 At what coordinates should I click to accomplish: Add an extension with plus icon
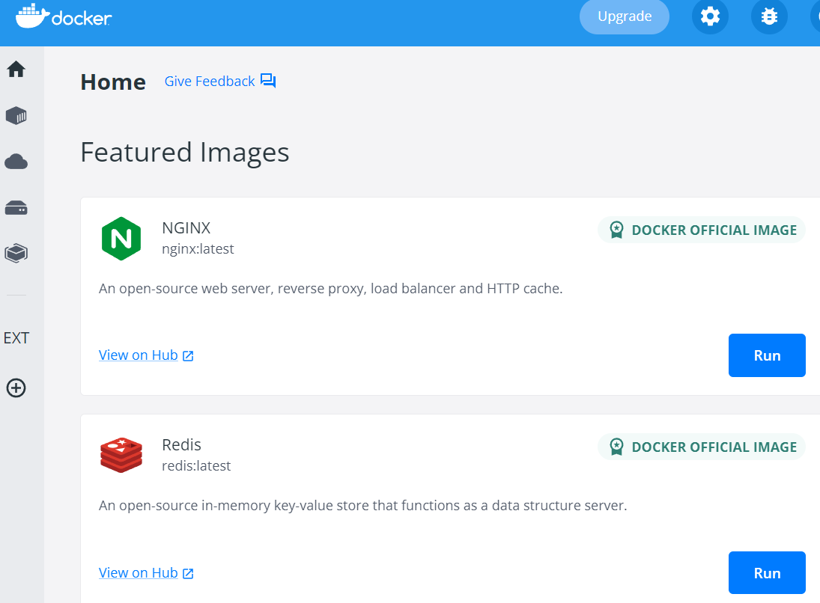tap(16, 388)
